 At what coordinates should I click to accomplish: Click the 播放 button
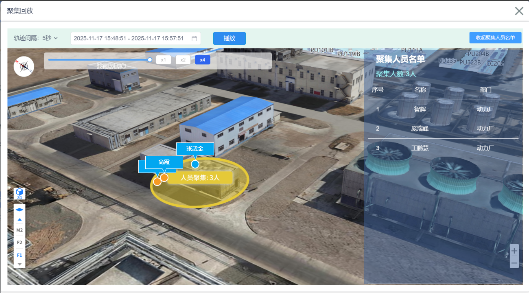tap(230, 38)
